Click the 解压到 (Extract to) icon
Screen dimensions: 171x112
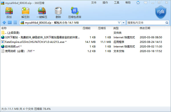click(25, 11)
